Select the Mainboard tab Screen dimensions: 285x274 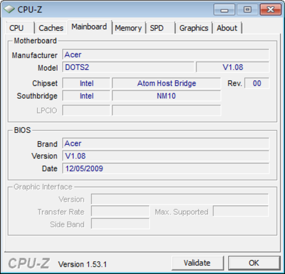(89, 27)
